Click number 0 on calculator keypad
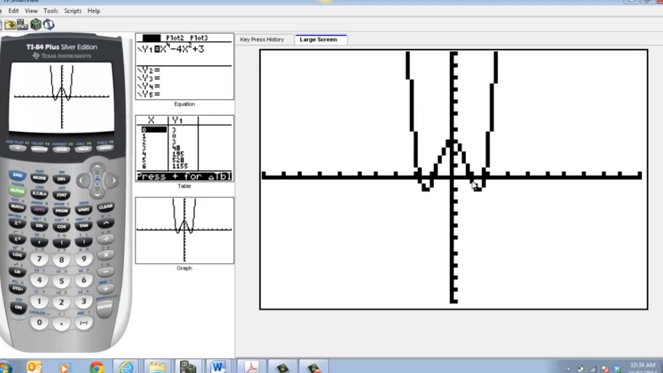The height and width of the screenshot is (373, 663). point(39,323)
